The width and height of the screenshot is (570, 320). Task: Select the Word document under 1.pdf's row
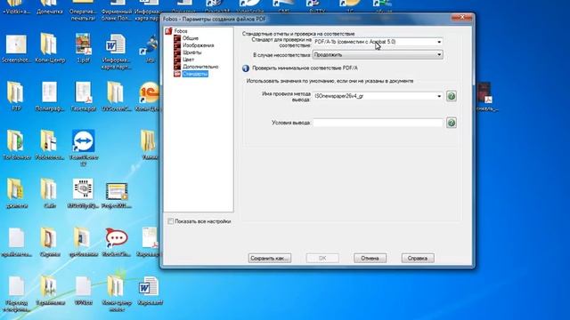pos(116,52)
